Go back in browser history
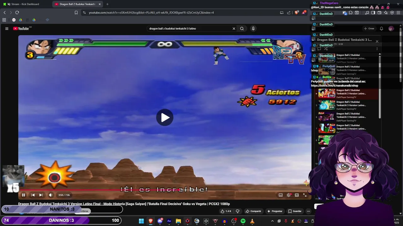This screenshot has width=403, height=226. click(x=5, y=13)
